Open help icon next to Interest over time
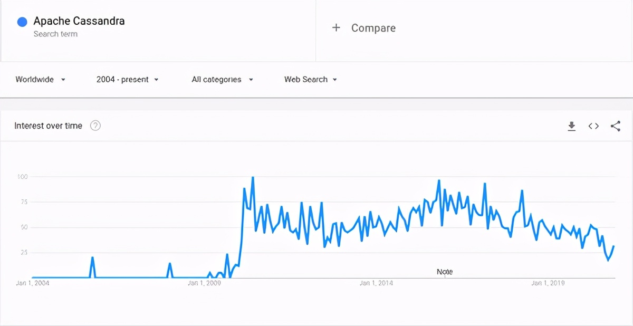 click(x=95, y=126)
